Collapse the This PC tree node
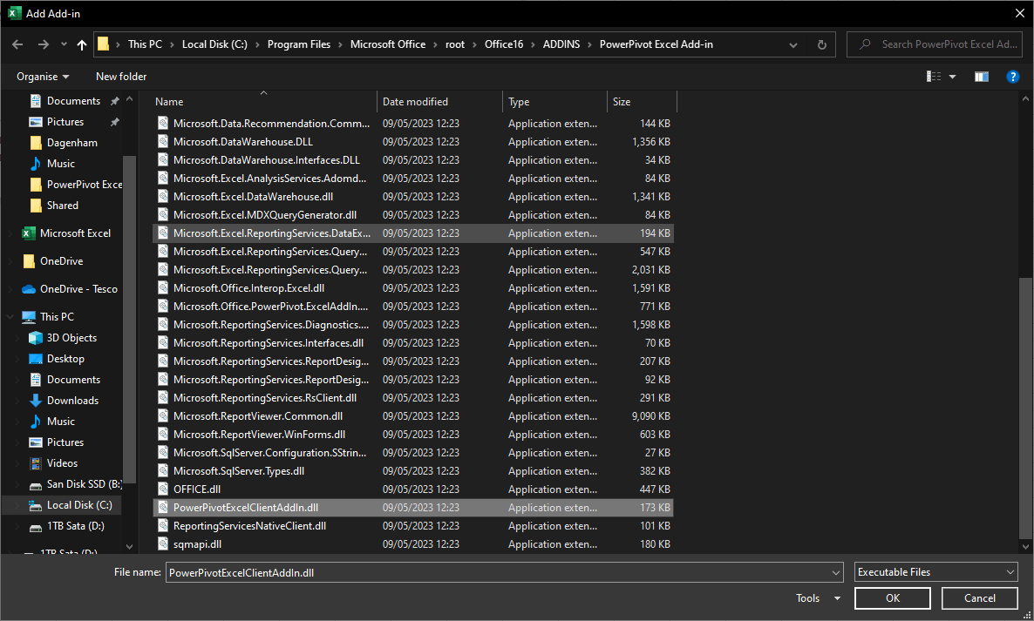This screenshot has width=1034, height=621. [10, 317]
